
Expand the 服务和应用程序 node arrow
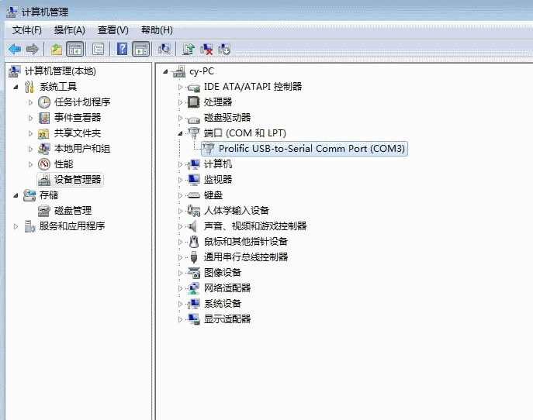[x=16, y=226]
